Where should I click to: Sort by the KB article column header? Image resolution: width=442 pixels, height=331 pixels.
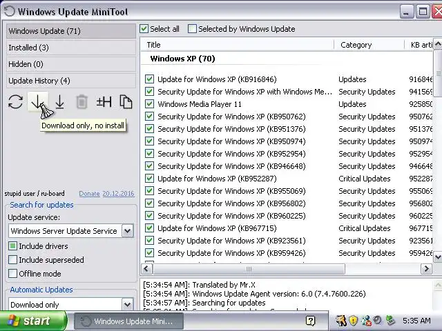point(419,45)
